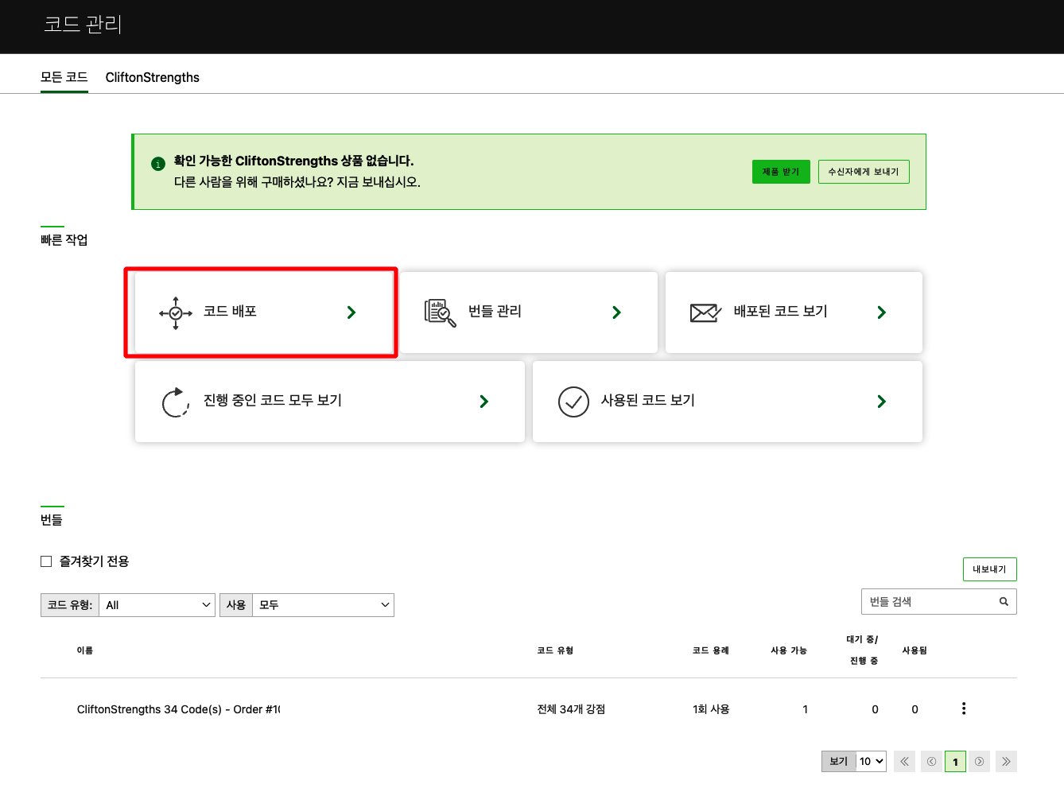The width and height of the screenshot is (1064, 792).
Task: Go to the first page with double-left arrow
Action: [904, 762]
